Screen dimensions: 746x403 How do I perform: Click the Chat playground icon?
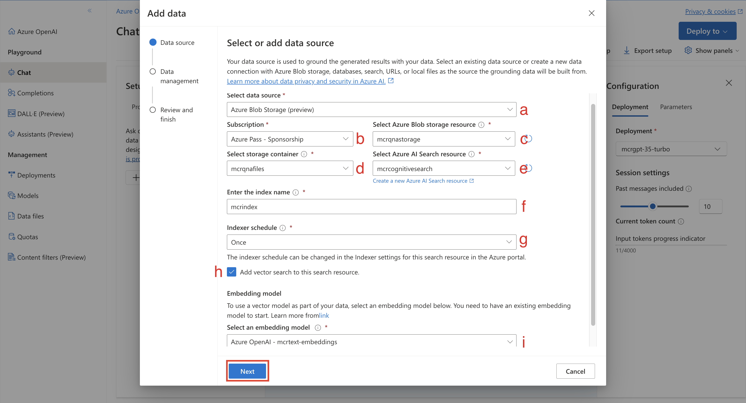pyautogui.click(x=12, y=72)
